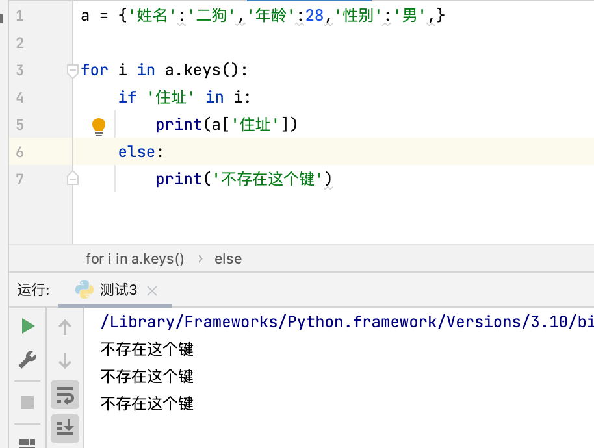This screenshot has height=448, width=594.
Task: Toggle scroll to end of output
Action: coord(65,429)
